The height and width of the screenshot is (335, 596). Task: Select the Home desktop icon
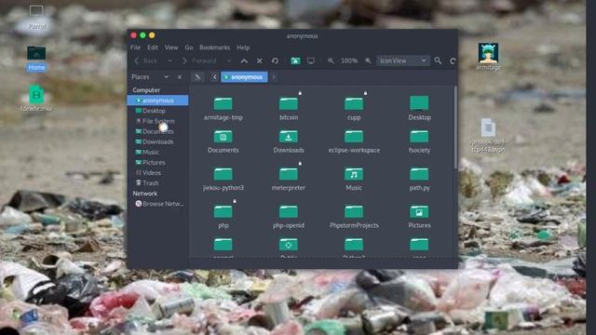coord(36,59)
